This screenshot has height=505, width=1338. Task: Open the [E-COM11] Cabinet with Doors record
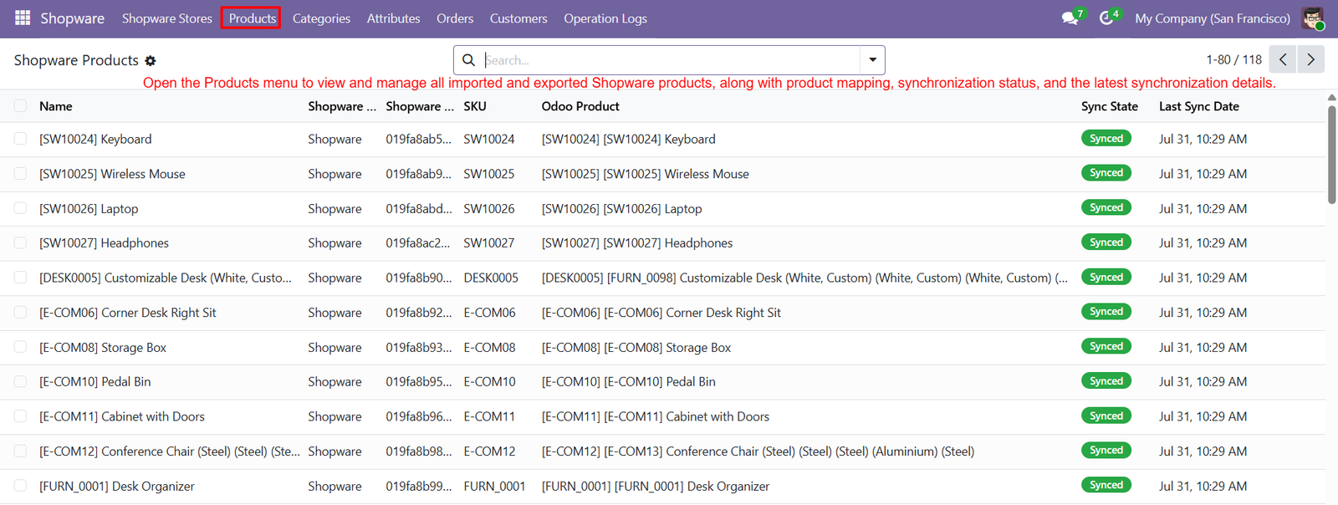click(122, 416)
